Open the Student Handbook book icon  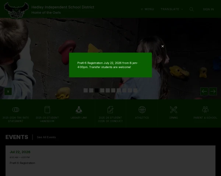(47, 110)
